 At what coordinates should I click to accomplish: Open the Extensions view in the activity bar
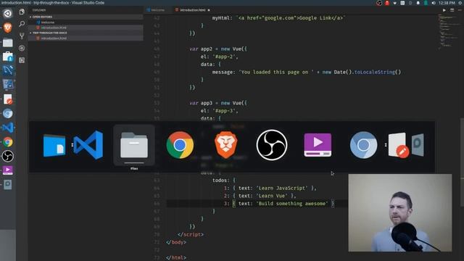point(22,60)
